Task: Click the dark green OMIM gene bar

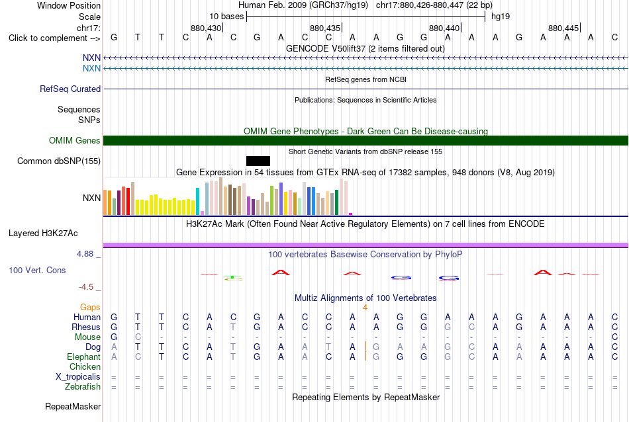Action: (x=366, y=141)
